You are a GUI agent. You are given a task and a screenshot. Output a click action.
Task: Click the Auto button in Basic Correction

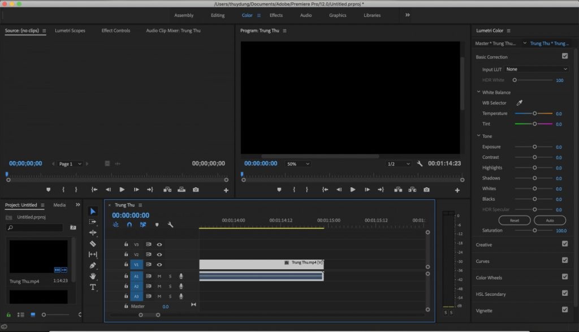coord(549,220)
